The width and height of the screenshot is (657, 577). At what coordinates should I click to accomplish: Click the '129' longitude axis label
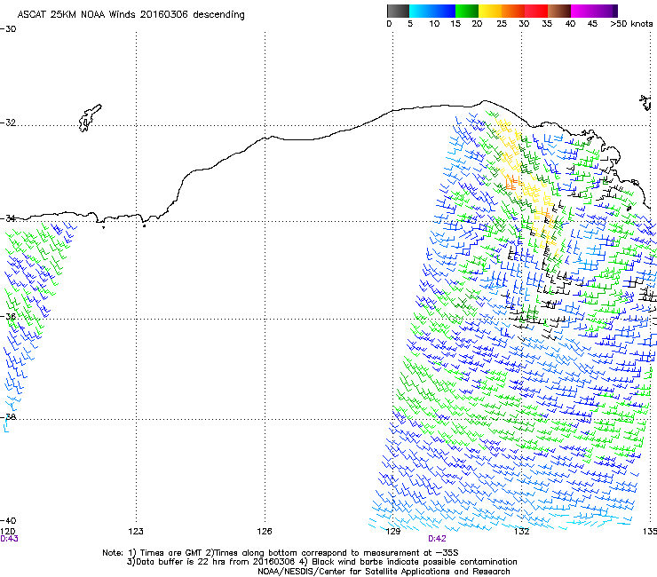[393, 532]
